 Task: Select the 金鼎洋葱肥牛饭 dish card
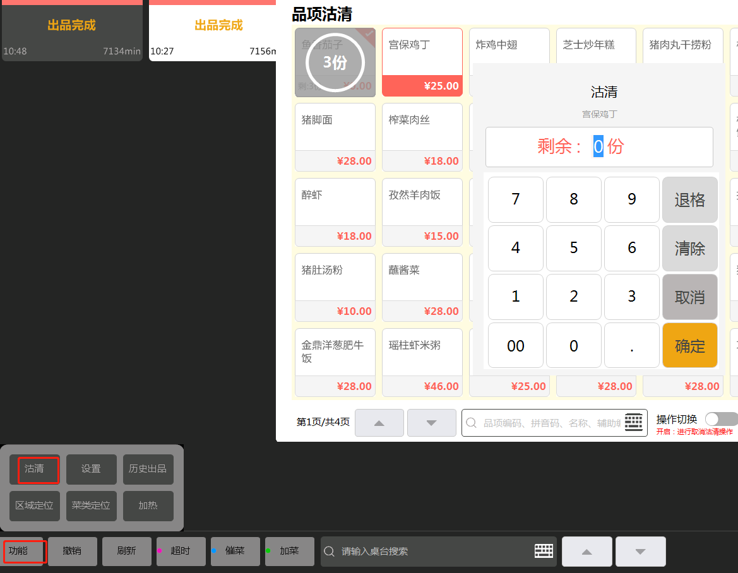[335, 363]
